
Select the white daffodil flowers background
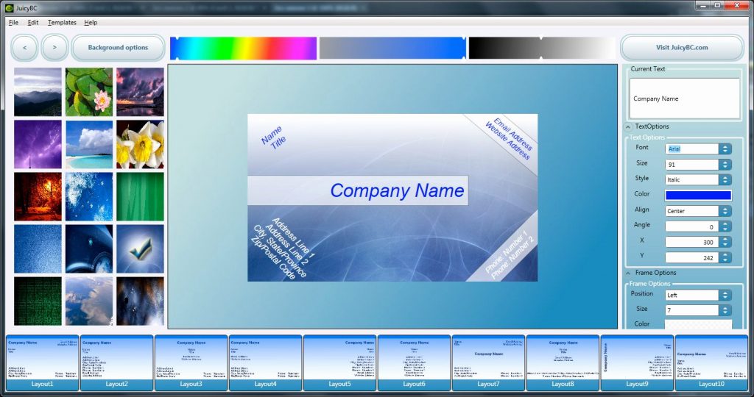[140, 145]
